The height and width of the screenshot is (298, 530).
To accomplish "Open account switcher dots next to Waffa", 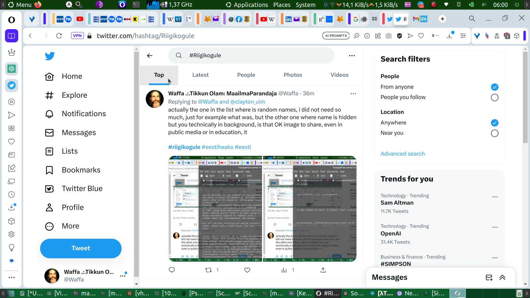I will 123,275.
